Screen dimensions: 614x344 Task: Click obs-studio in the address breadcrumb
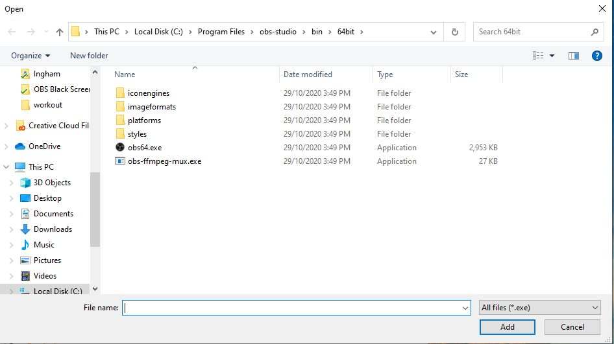tap(278, 32)
